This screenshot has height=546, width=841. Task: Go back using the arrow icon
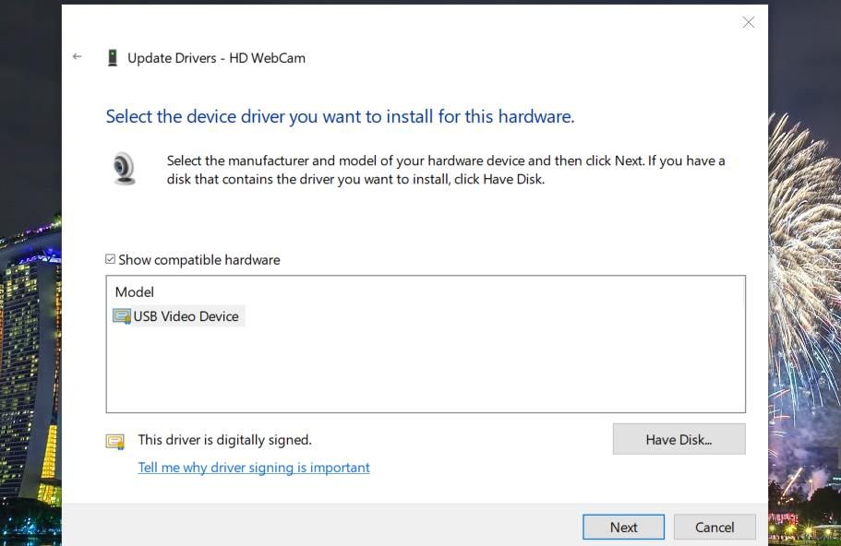(78, 56)
